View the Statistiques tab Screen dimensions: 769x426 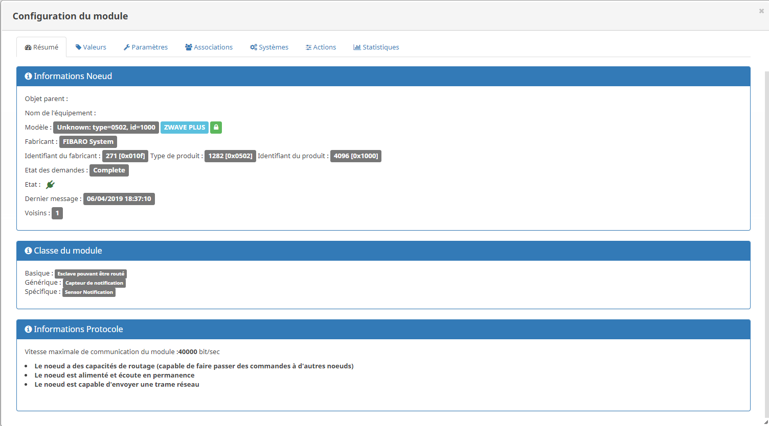point(376,47)
